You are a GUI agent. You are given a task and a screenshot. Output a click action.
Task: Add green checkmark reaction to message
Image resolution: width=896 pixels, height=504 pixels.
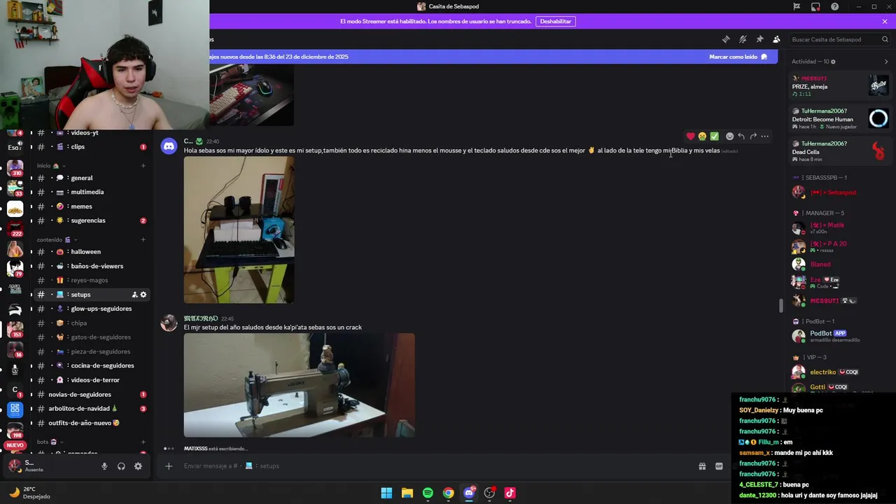click(x=714, y=136)
